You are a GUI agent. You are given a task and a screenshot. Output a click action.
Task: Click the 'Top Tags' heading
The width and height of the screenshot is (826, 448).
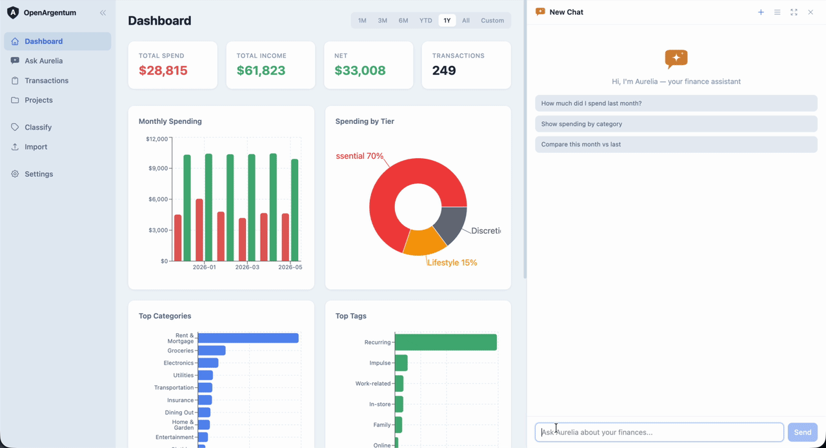pyautogui.click(x=351, y=316)
